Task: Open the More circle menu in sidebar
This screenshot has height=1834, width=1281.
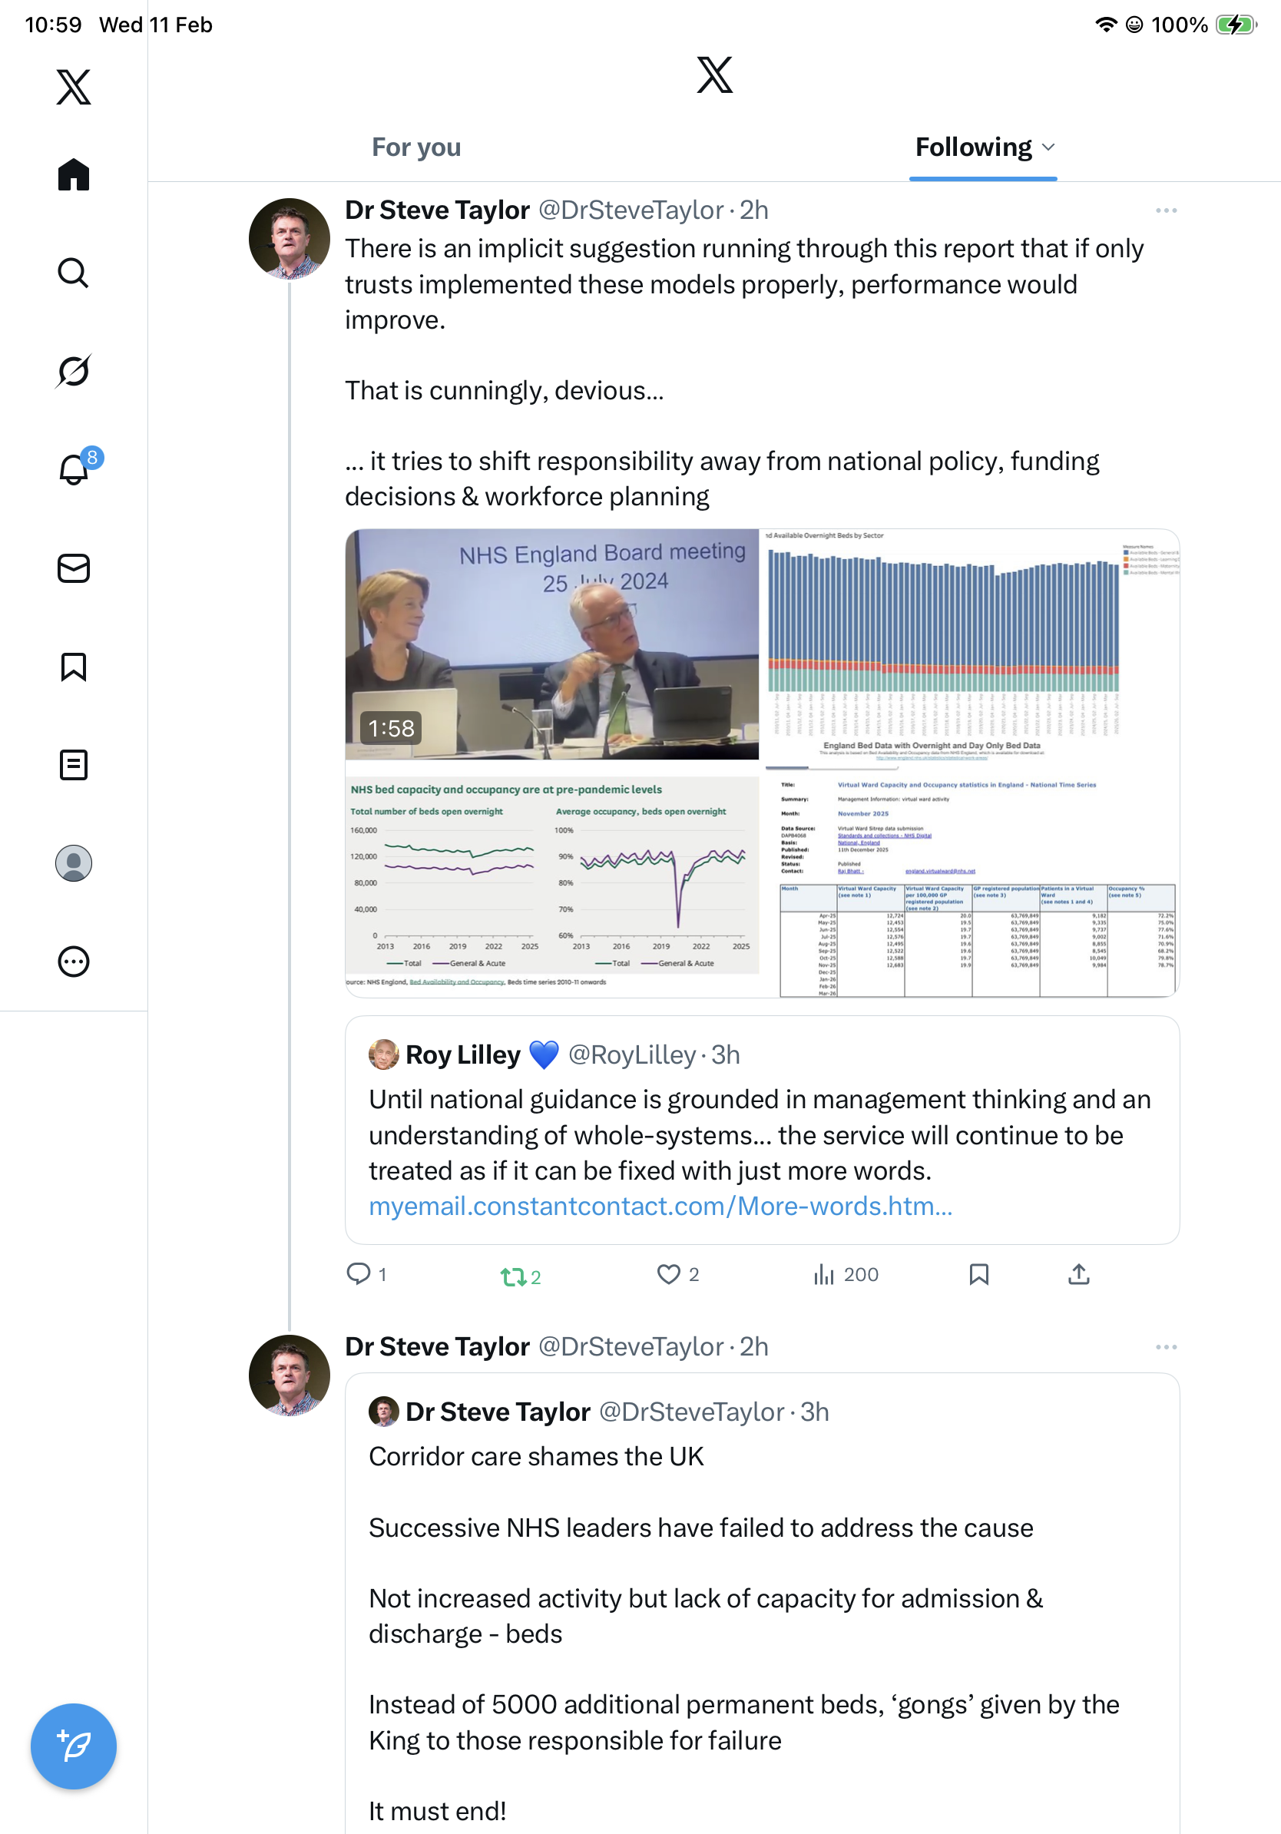Action: (74, 962)
